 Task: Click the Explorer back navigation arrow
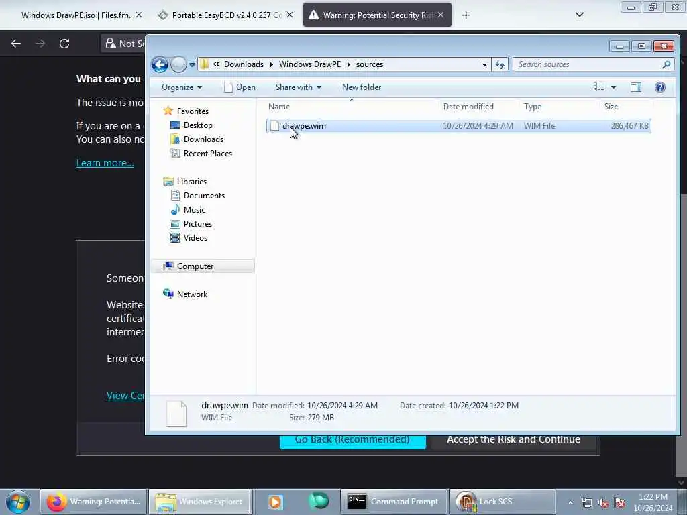point(160,65)
